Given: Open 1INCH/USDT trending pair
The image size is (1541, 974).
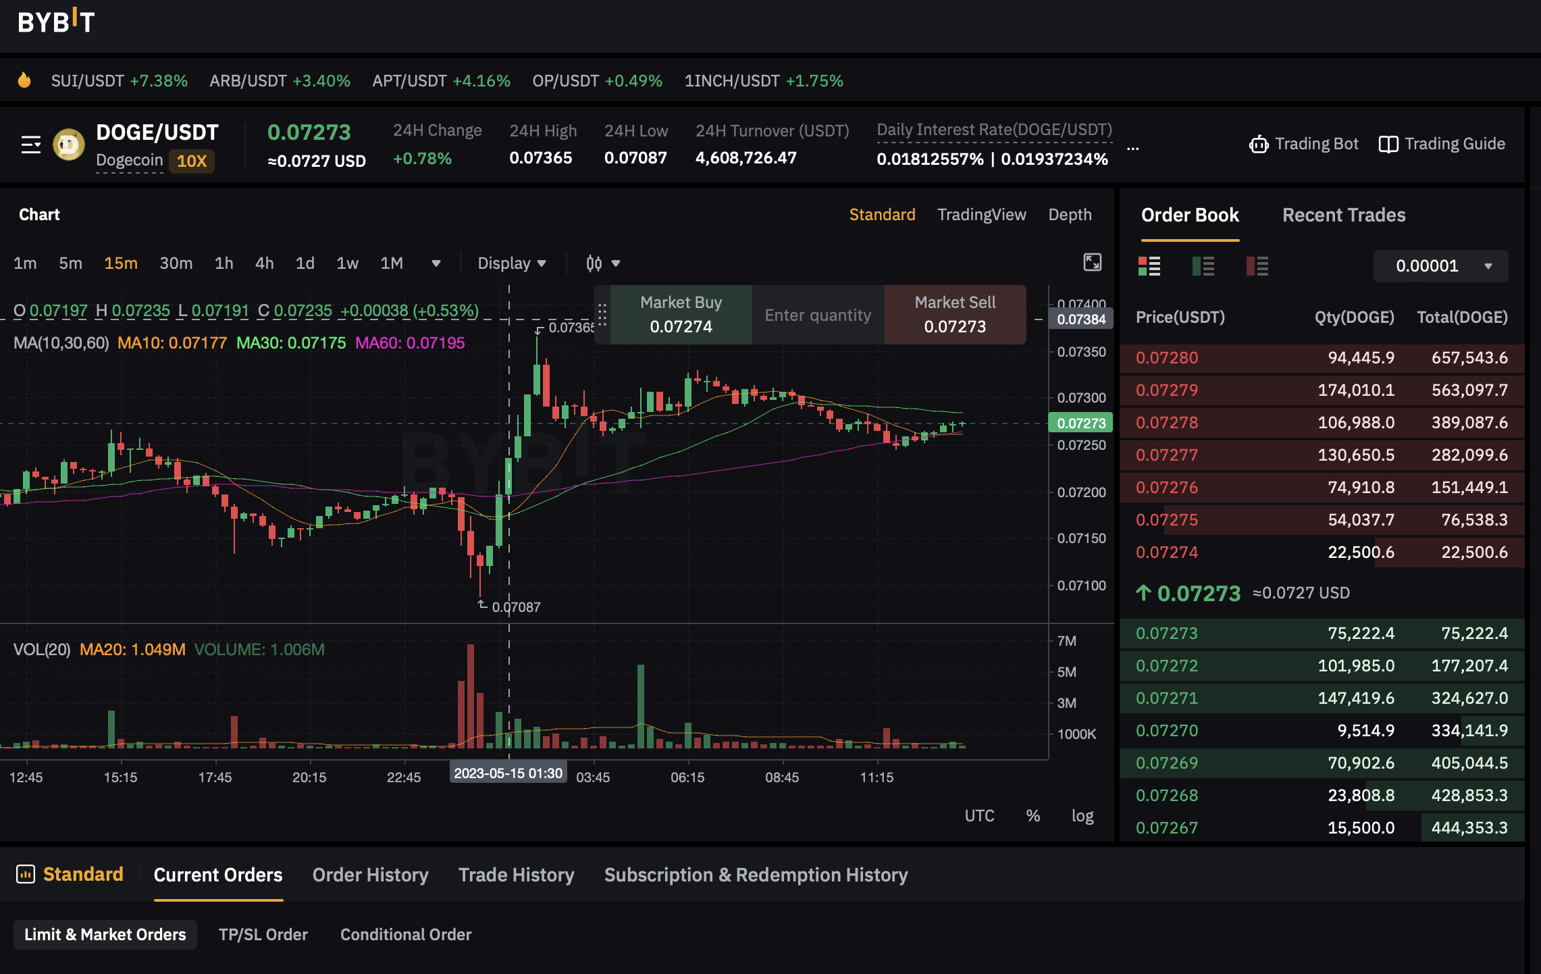Looking at the screenshot, I should tap(764, 81).
